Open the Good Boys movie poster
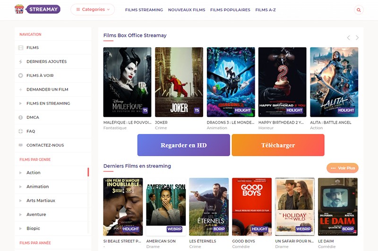This screenshot has width=378, height=251. click(252, 207)
